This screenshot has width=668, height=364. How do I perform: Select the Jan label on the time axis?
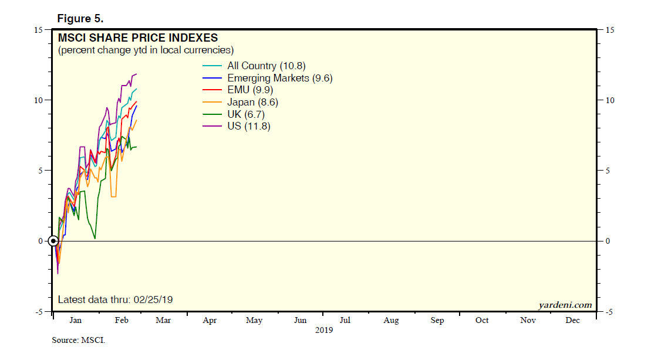point(75,321)
